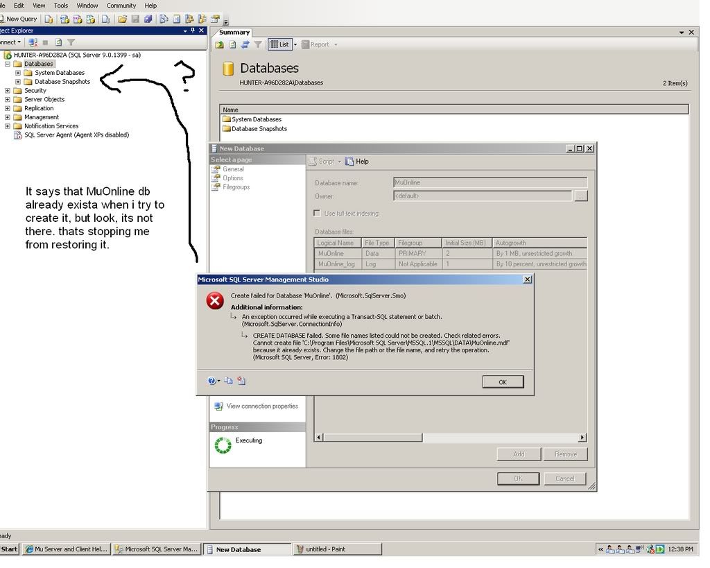The image size is (710, 568).
Task: Open the Tools menu
Action: (61, 6)
